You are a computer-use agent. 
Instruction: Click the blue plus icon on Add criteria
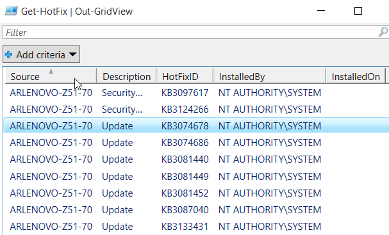pyautogui.click(x=9, y=54)
